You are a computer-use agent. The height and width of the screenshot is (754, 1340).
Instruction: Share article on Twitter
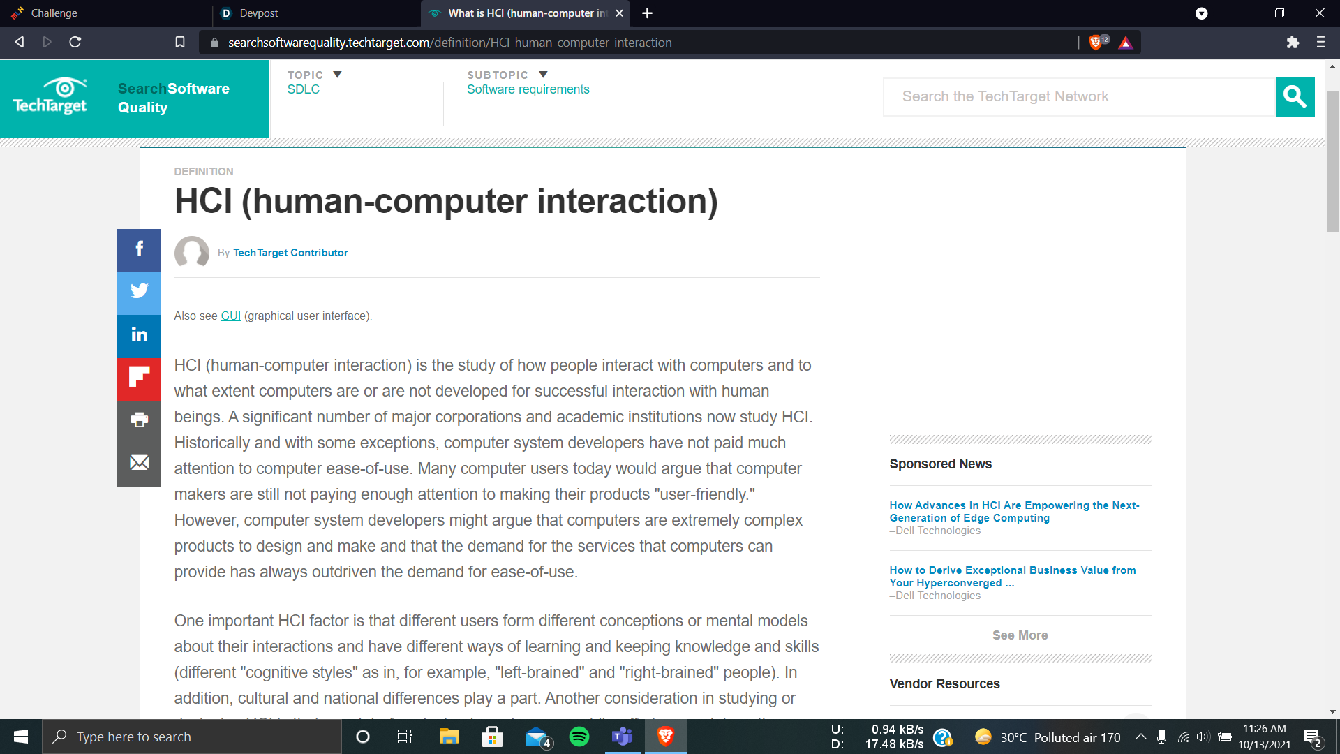pyautogui.click(x=139, y=291)
